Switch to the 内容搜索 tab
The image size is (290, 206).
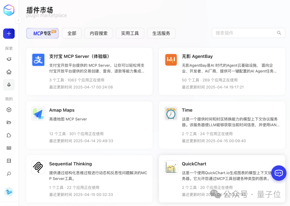[99, 33]
